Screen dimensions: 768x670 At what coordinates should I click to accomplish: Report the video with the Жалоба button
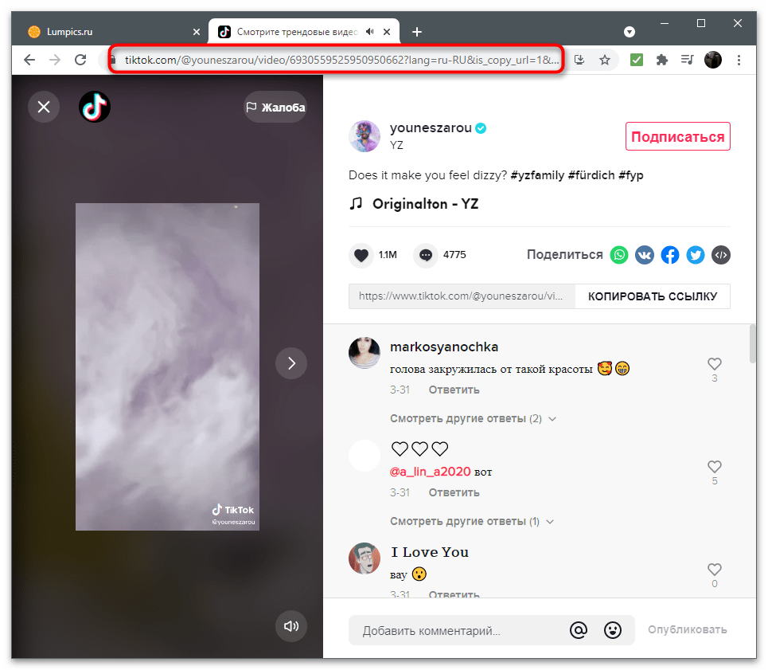[275, 107]
